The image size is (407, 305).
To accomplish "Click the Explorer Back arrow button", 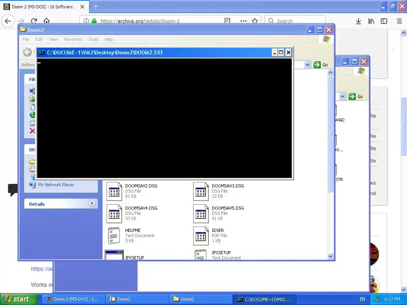I will (x=27, y=52).
